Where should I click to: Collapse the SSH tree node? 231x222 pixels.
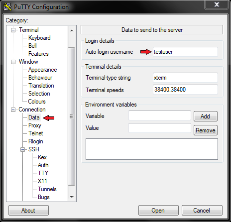click(x=22, y=149)
